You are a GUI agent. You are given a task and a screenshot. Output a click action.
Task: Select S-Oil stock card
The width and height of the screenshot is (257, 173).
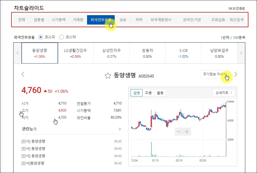183,53
